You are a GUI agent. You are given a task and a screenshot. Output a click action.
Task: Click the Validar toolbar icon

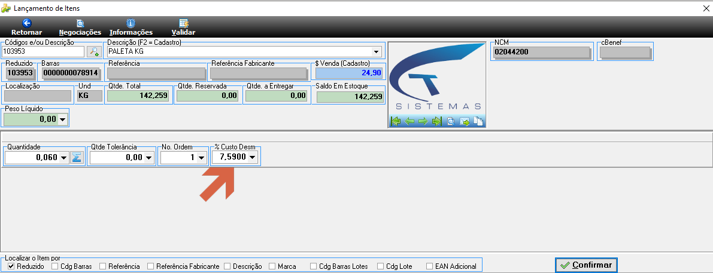184,23
